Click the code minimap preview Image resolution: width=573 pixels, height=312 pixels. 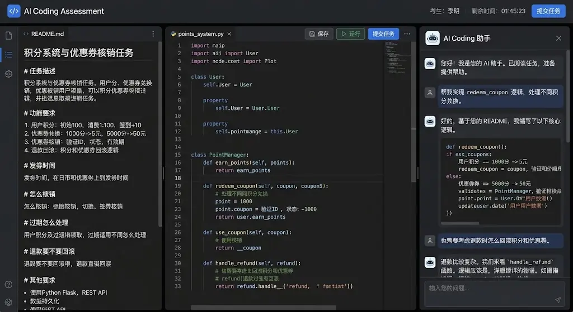click(397, 57)
